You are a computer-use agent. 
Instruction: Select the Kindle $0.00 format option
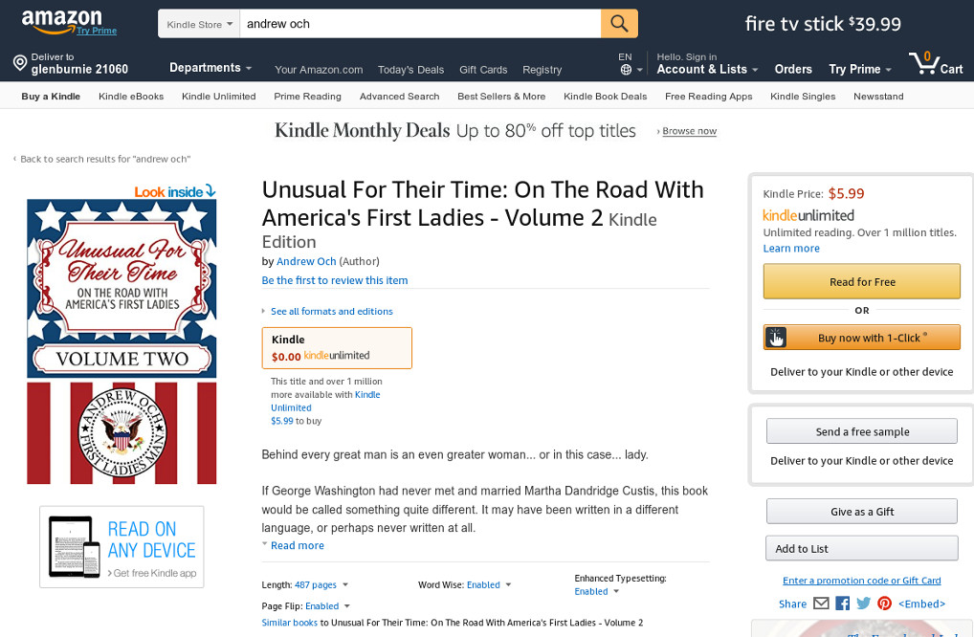[x=337, y=348]
